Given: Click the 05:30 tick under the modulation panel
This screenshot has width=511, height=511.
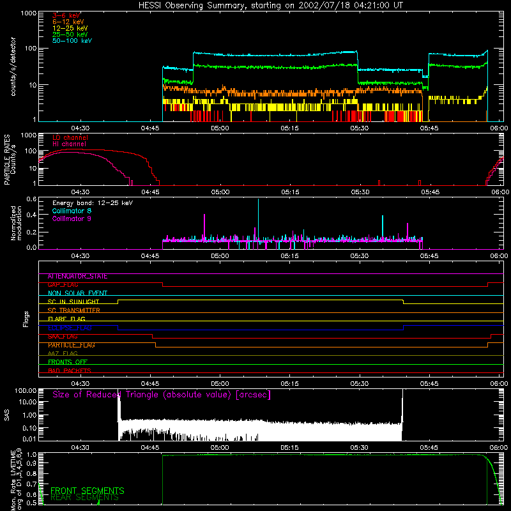Looking at the screenshot, I should click(x=360, y=256).
